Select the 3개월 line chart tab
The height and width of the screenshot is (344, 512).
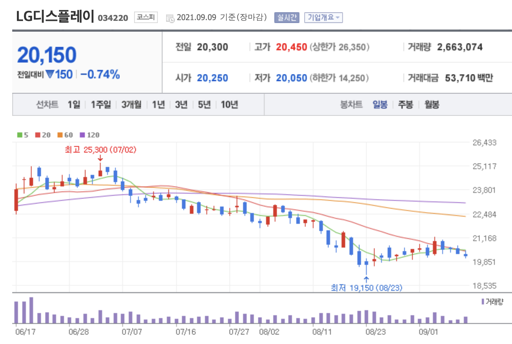(131, 105)
